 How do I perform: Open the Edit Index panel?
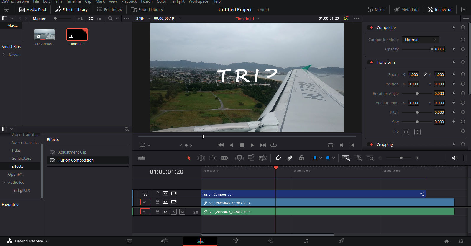click(x=109, y=9)
